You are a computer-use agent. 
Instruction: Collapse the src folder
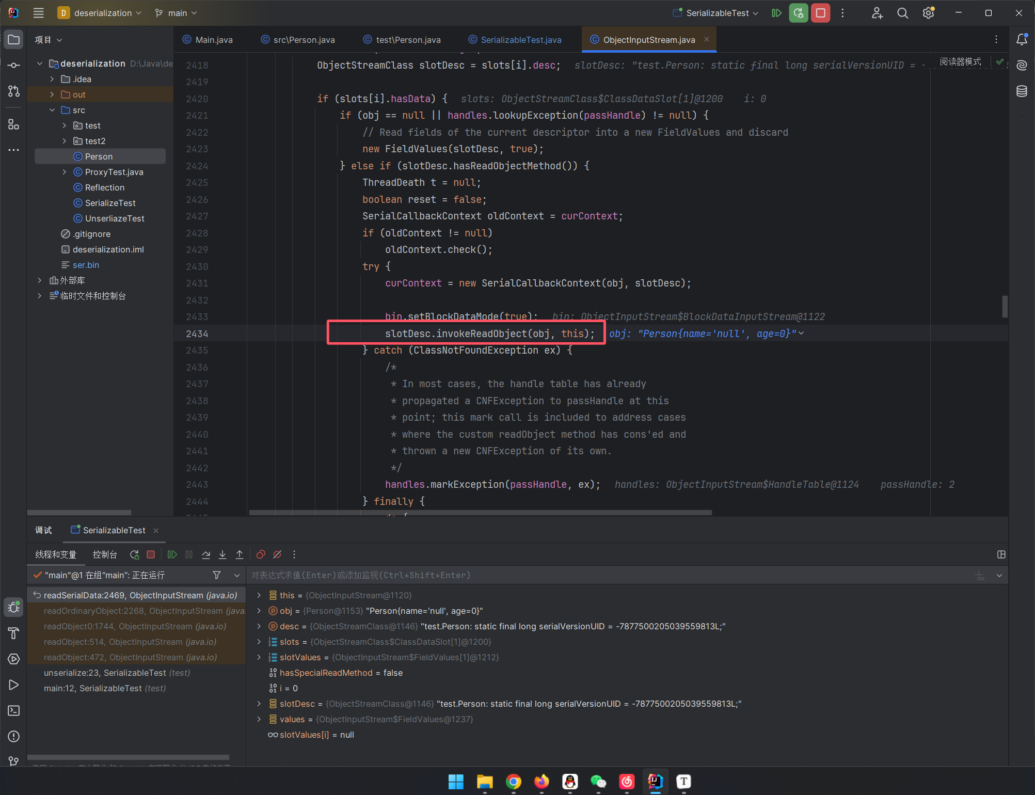click(x=52, y=110)
